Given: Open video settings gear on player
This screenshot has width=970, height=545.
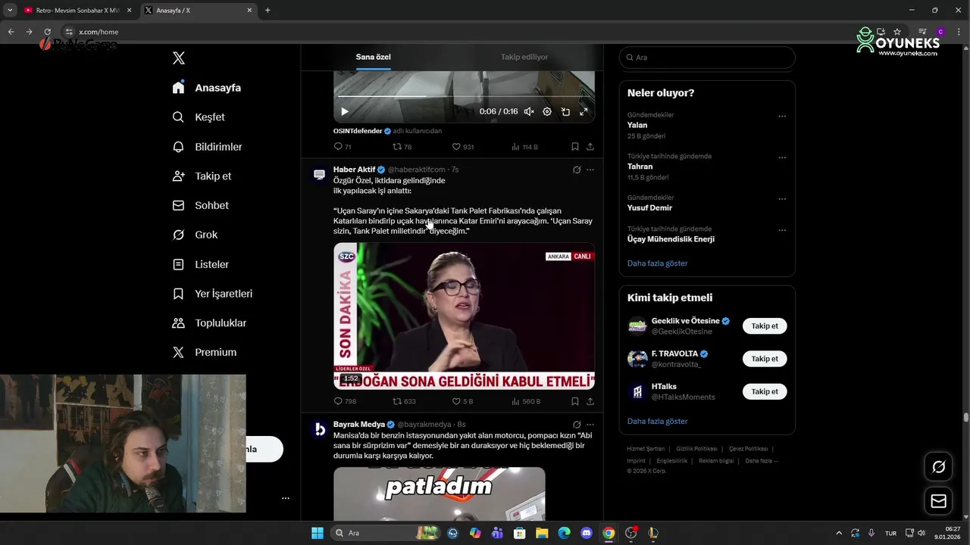Looking at the screenshot, I should coord(547,111).
